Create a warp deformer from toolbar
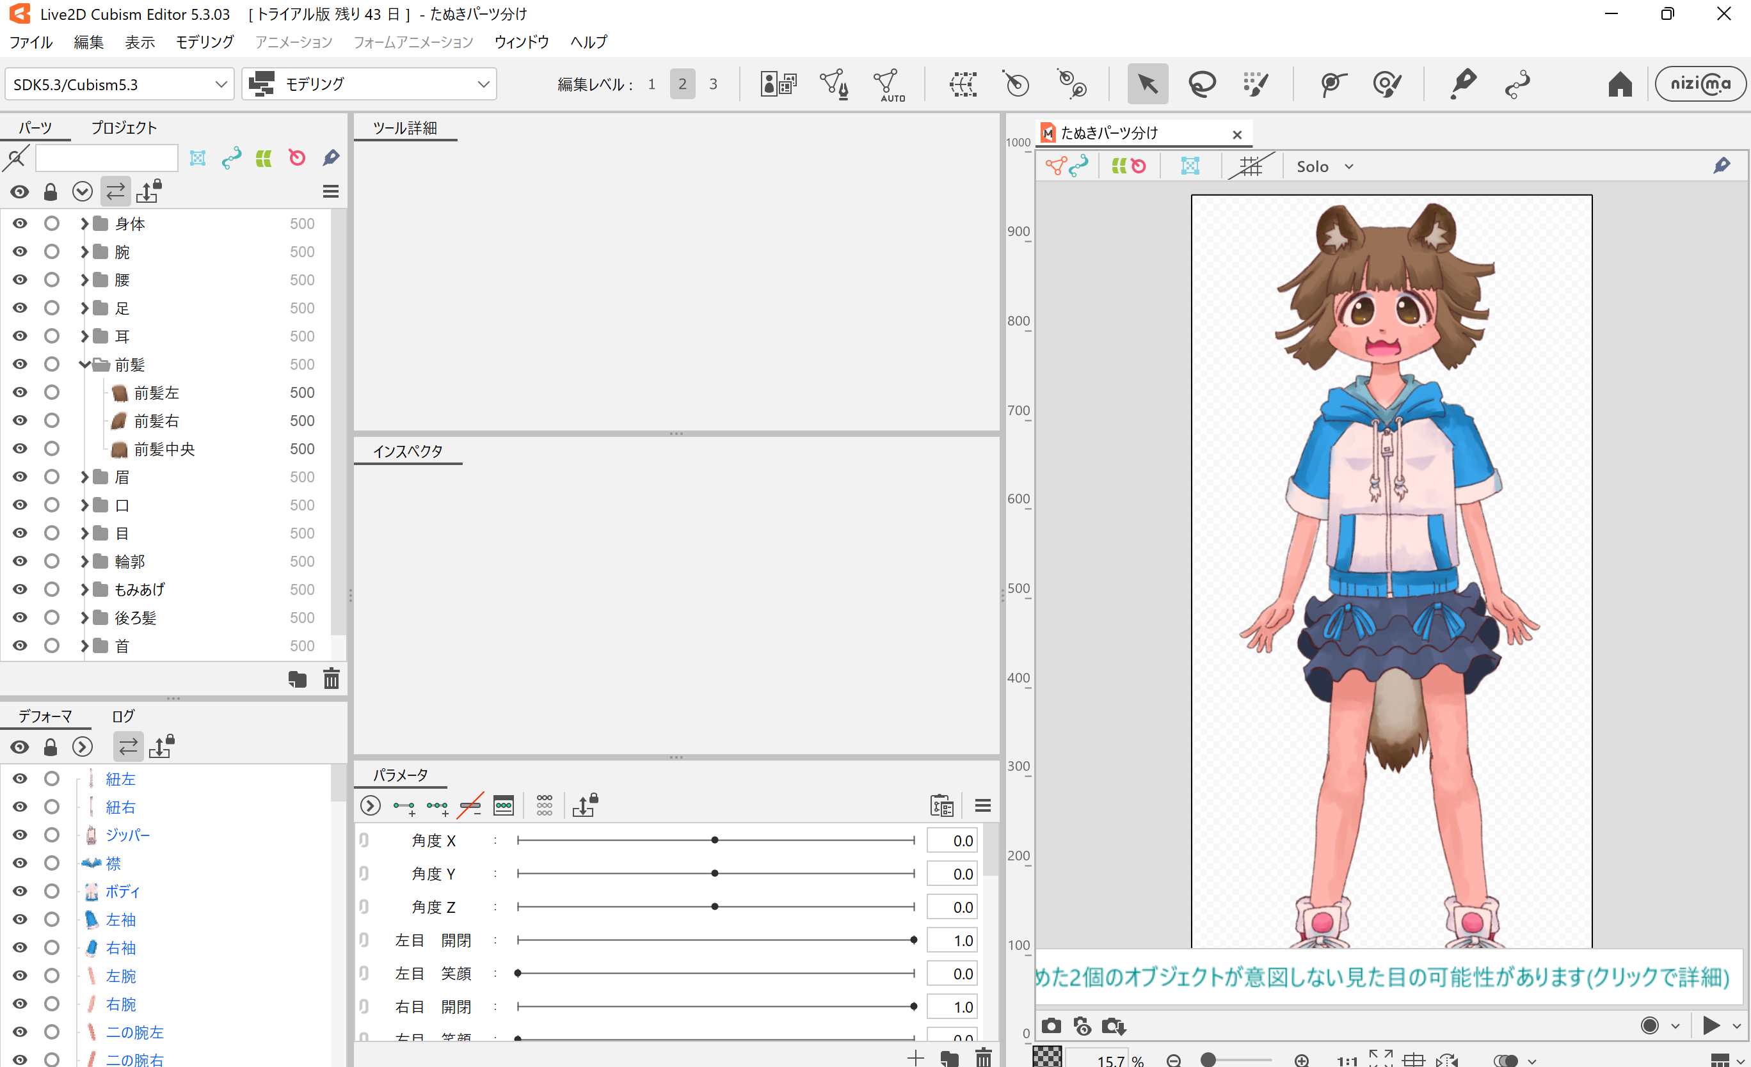1751x1067 pixels. pos(963,84)
